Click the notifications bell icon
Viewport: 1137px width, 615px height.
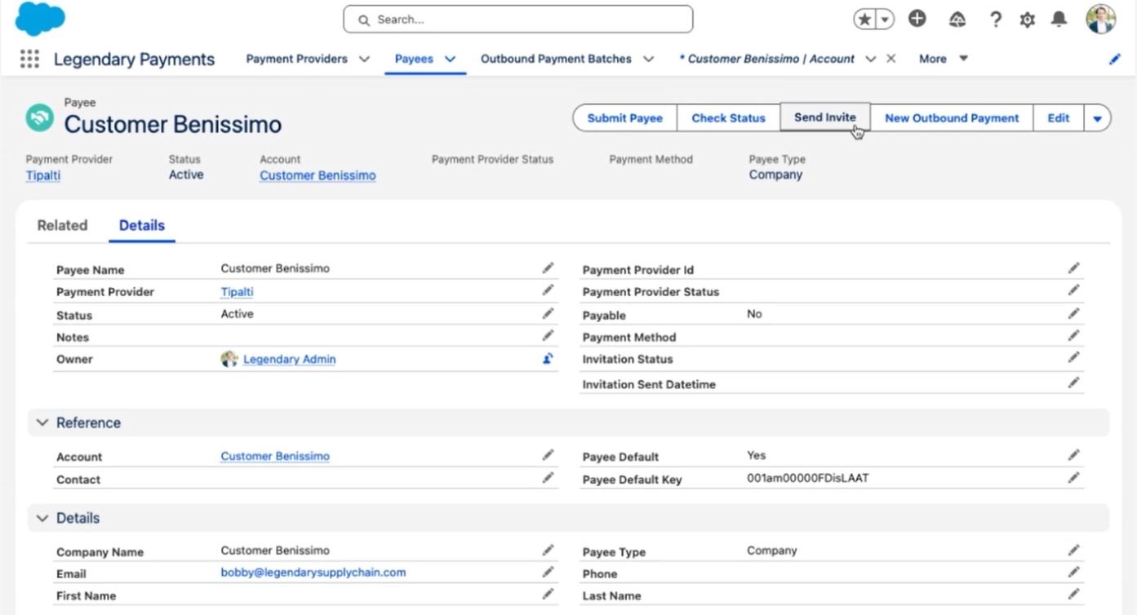1059,19
